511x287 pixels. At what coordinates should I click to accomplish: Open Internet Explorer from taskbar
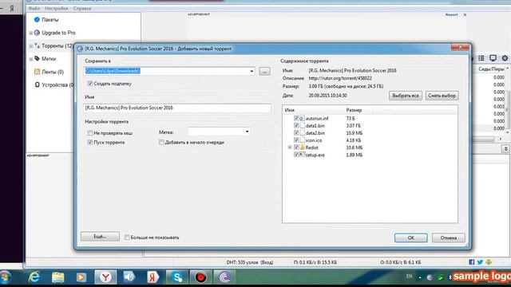34,277
